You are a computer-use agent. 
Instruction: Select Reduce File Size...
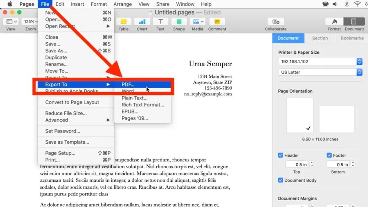pyautogui.click(x=76, y=113)
